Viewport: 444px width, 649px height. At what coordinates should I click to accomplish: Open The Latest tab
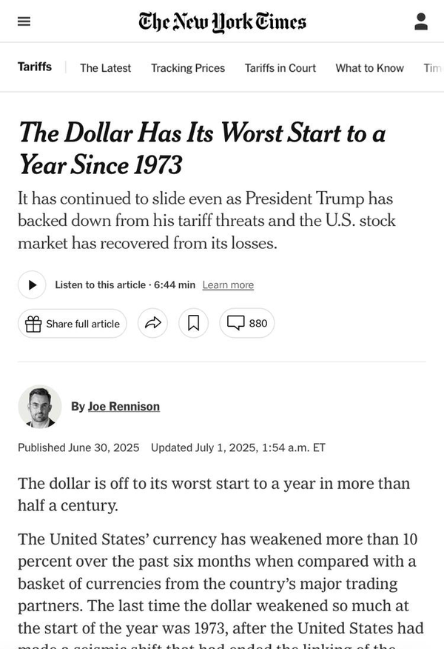coord(105,67)
